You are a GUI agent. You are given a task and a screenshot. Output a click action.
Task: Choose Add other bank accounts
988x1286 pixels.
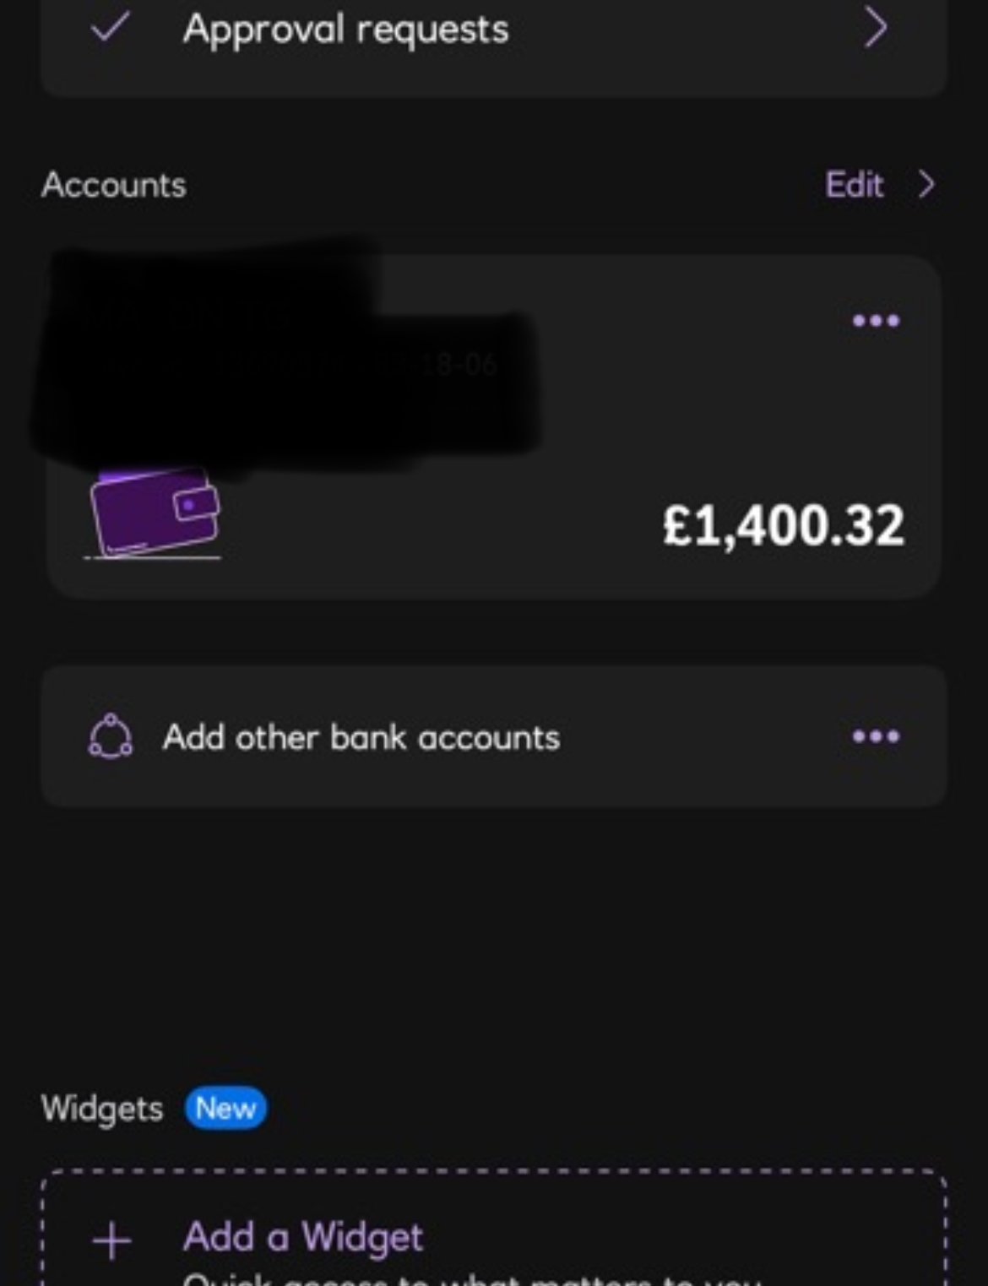(x=361, y=737)
